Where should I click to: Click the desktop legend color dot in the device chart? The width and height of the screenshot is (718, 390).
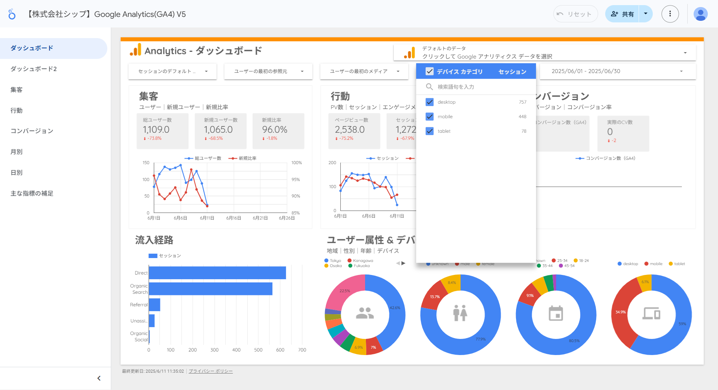pyautogui.click(x=620, y=264)
